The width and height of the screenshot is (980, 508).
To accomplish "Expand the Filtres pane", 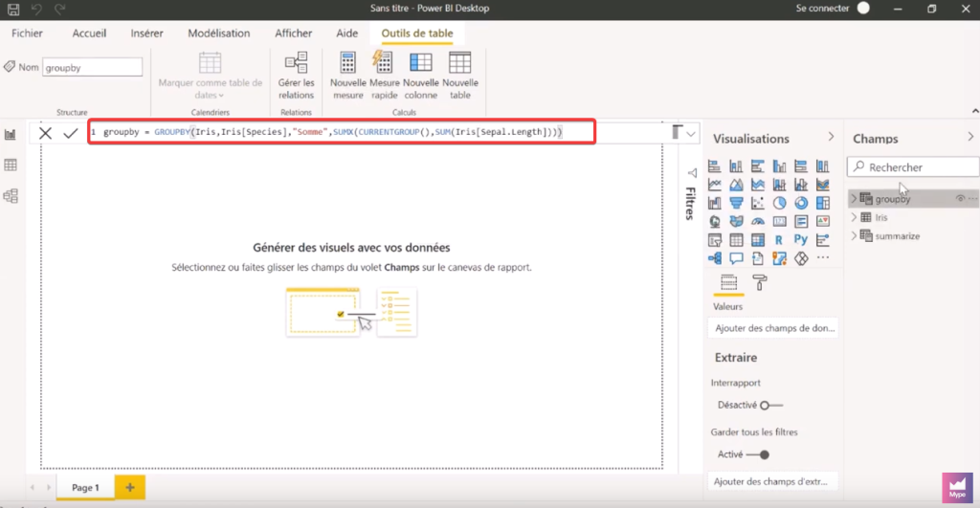I will click(x=692, y=173).
